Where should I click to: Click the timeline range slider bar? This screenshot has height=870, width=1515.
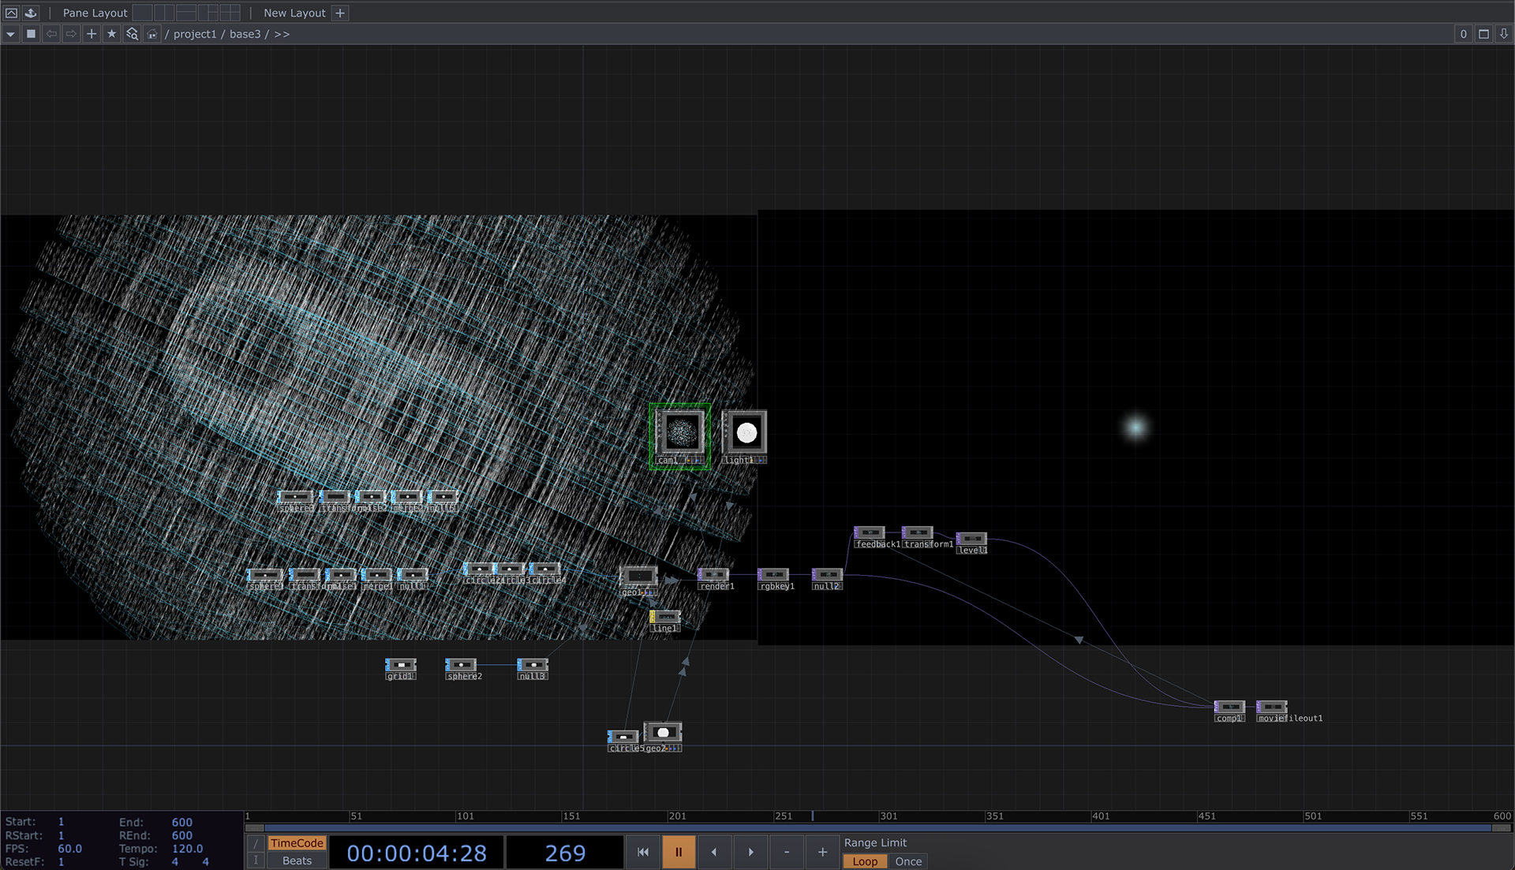coord(868,828)
